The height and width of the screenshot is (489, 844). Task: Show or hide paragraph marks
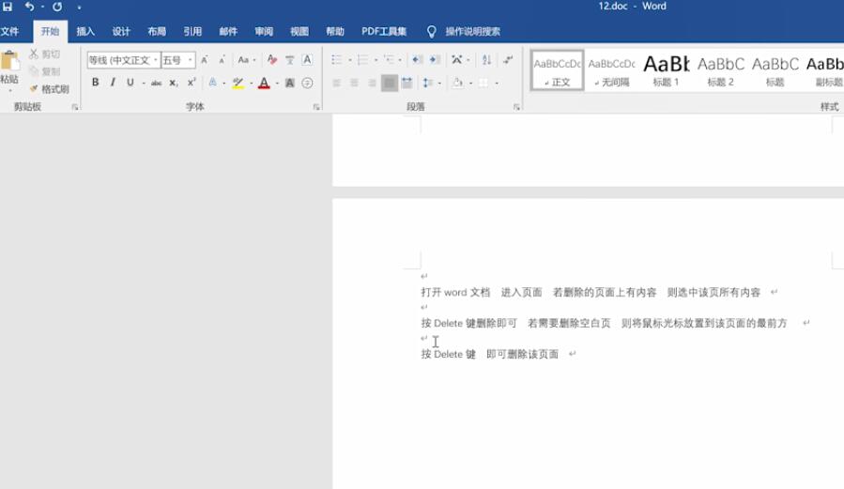click(x=508, y=60)
